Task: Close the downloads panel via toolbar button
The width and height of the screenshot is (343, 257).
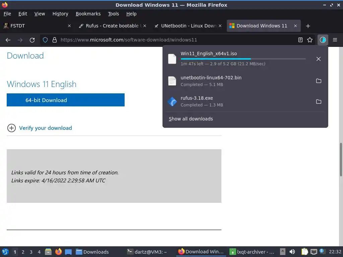Action: 323,40
